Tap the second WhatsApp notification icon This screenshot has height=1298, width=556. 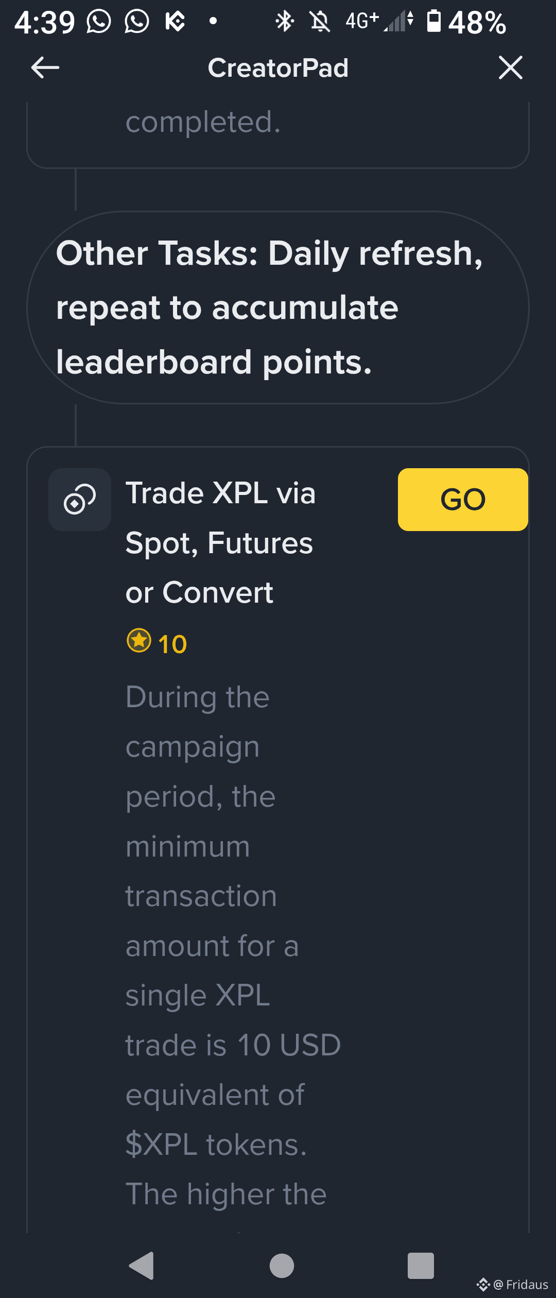(137, 22)
